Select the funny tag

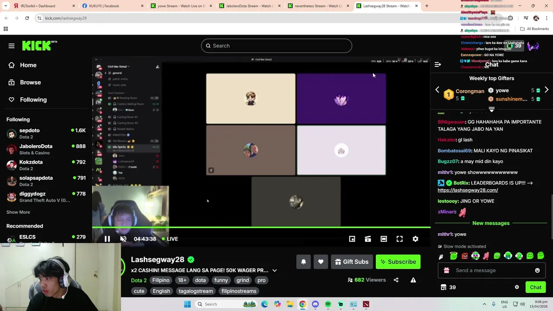click(221, 280)
